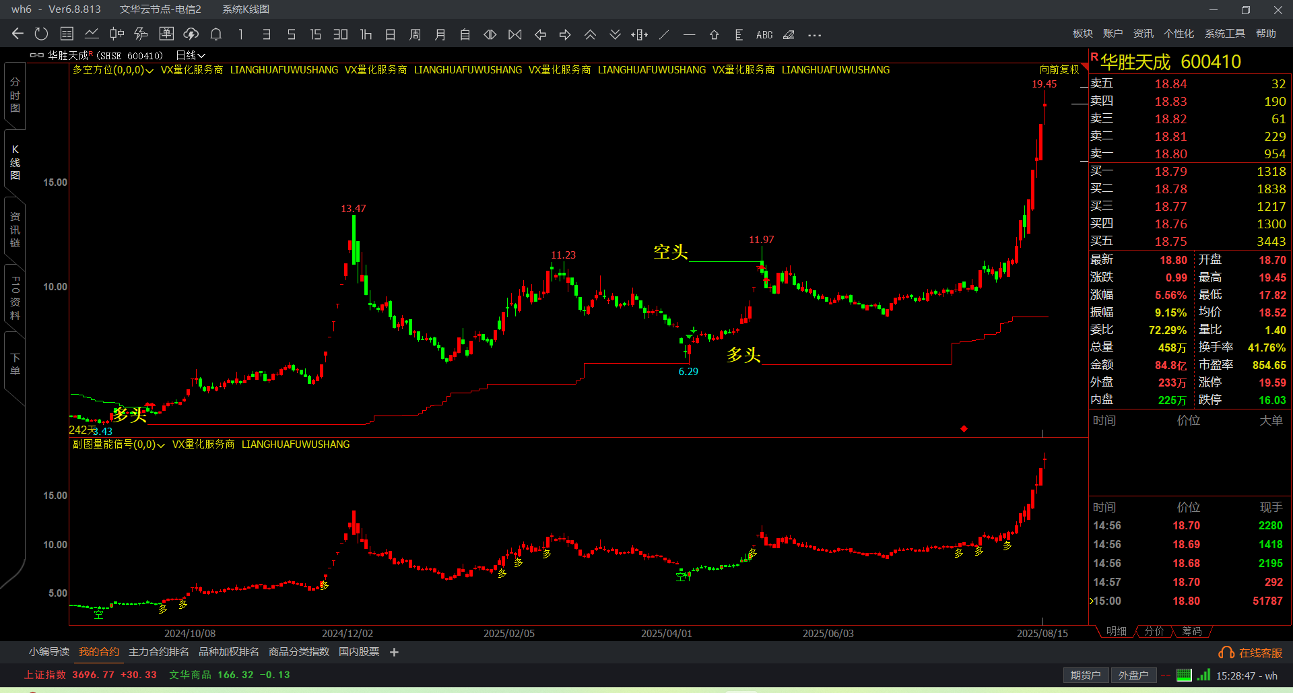Click the lightning trade icon
Viewport: 1293px width, 693px height.
click(141, 34)
